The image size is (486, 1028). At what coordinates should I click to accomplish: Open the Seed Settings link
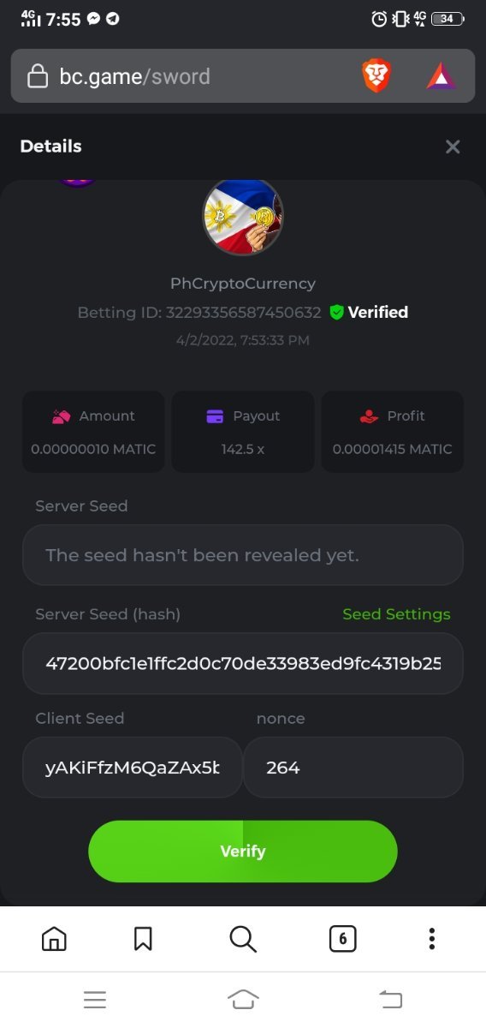point(396,614)
